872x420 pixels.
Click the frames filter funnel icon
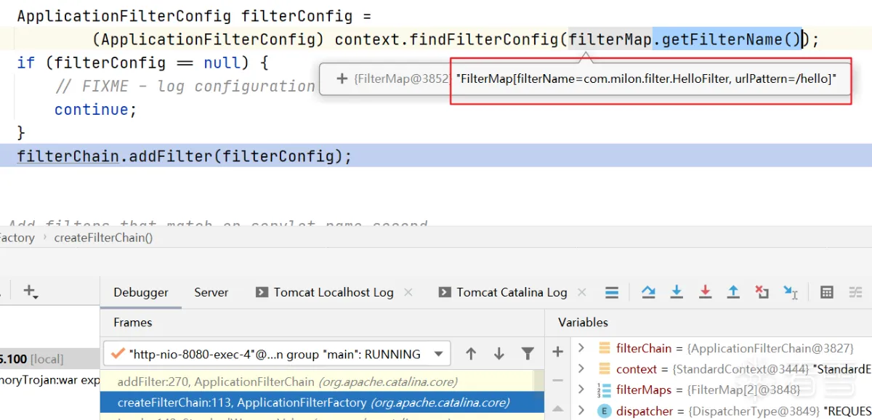(x=528, y=354)
